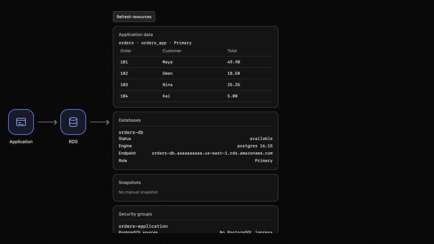Click the total value 18.50

point(234,73)
